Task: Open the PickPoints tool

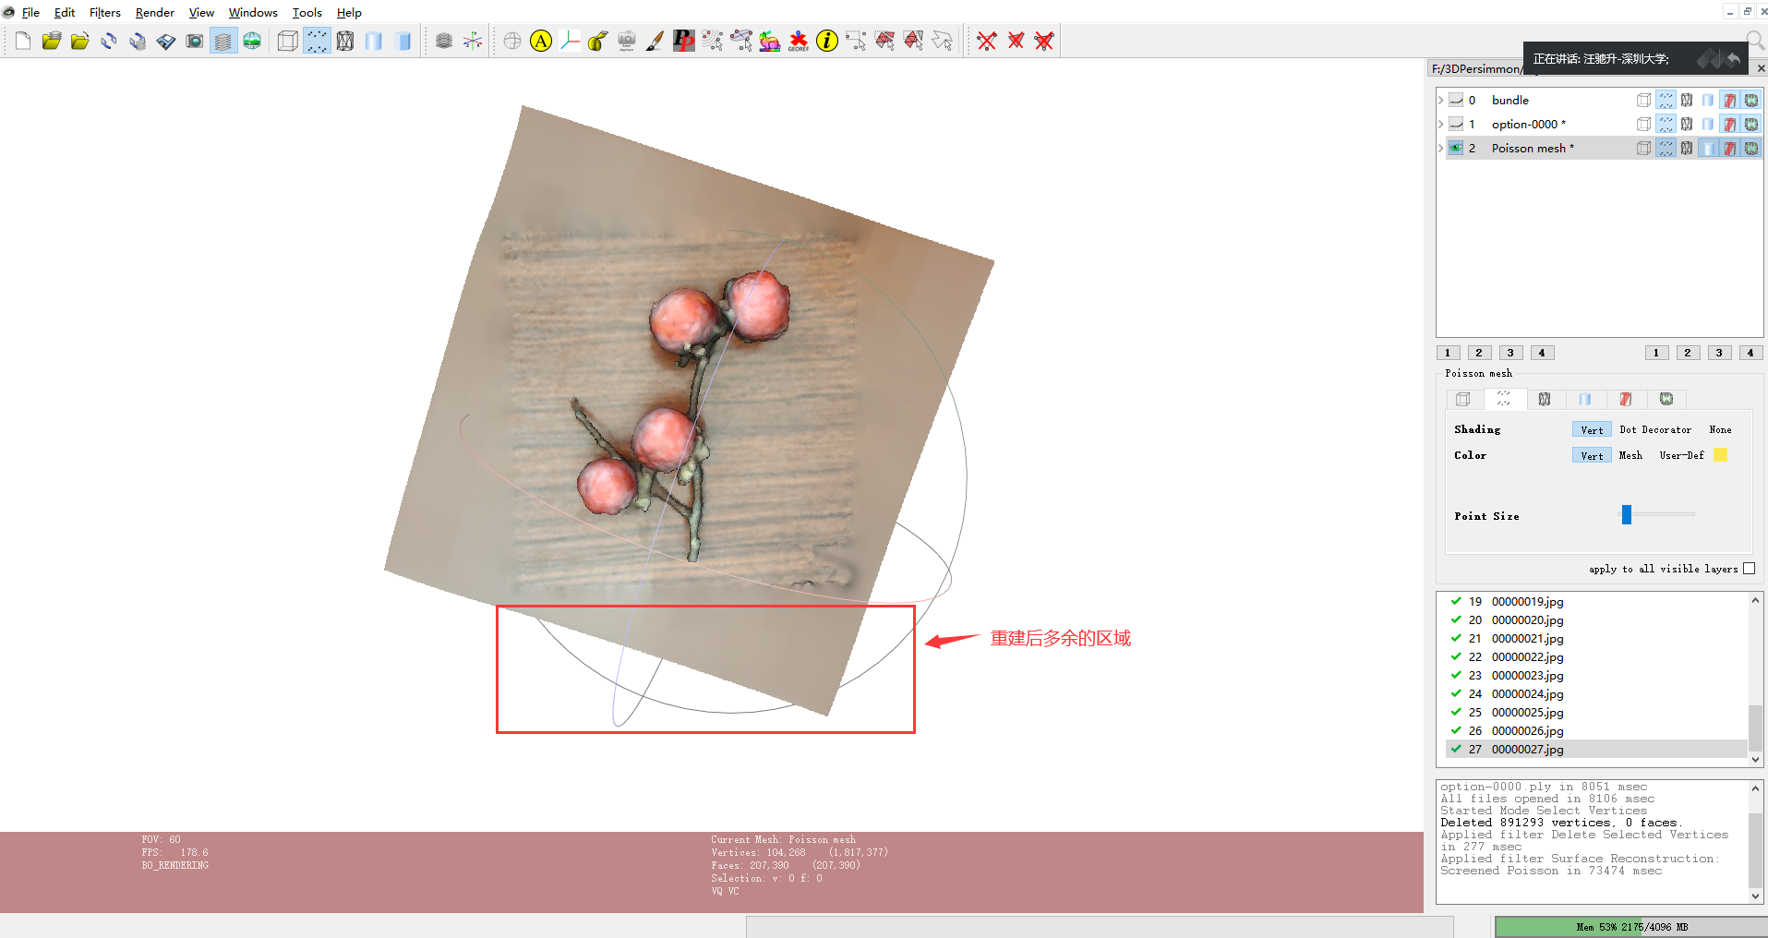Action: pos(684,41)
